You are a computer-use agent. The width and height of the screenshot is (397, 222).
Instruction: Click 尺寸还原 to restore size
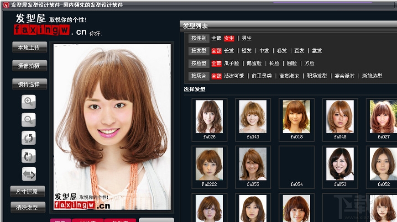pos(27,191)
